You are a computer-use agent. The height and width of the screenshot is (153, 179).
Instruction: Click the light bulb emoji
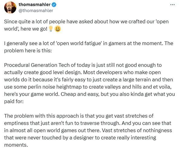tap(51, 28)
